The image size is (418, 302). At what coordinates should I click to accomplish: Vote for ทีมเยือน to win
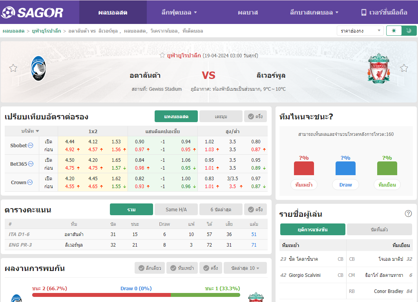click(387, 185)
